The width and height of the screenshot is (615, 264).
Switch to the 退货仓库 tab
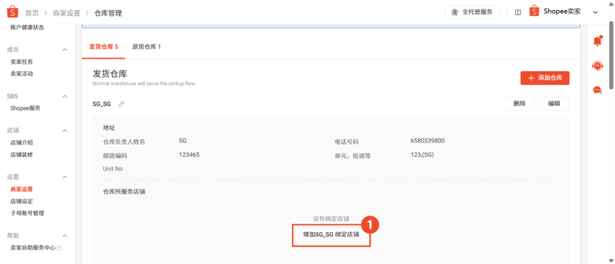tap(147, 46)
